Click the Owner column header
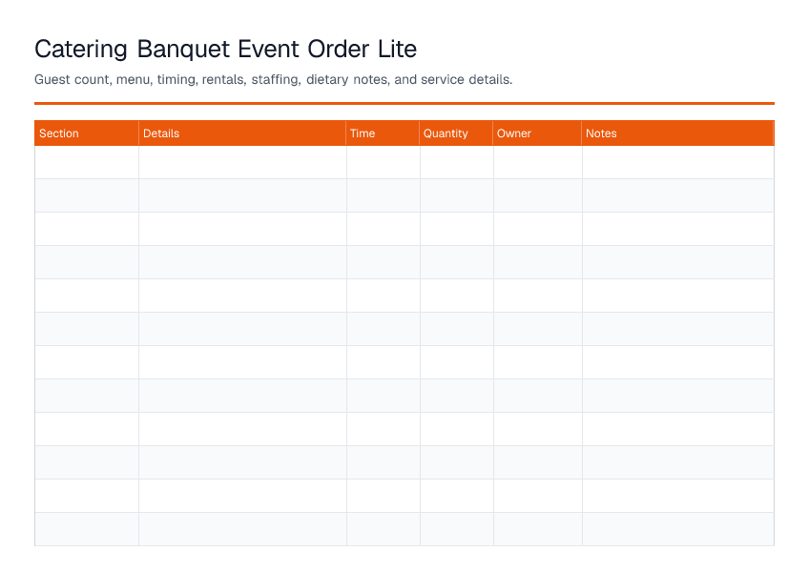The height and width of the screenshot is (572, 809). (537, 133)
